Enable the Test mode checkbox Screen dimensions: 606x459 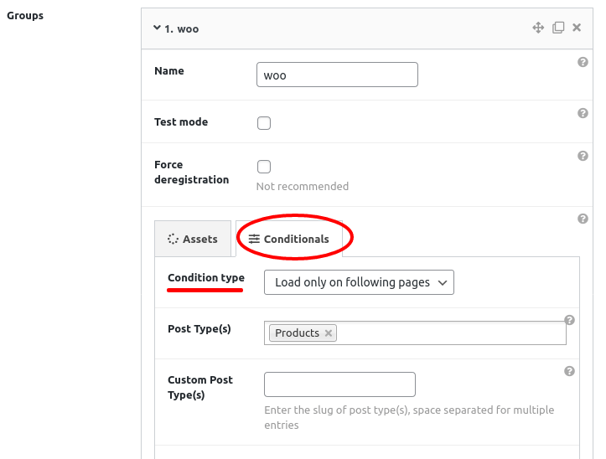[x=264, y=123]
